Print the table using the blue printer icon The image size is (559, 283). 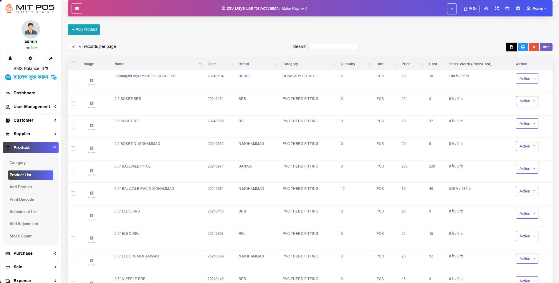[522, 47]
